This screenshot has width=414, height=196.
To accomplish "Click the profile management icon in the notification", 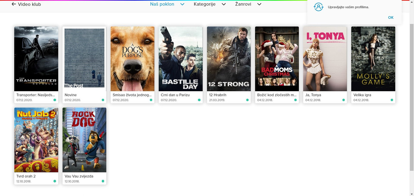I will [319, 7].
